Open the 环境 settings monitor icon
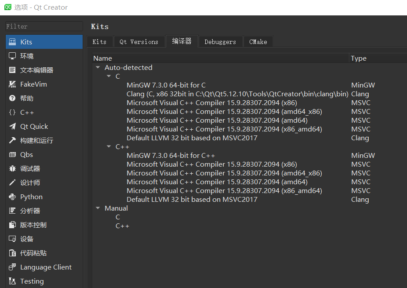Viewport: 407px width, 288px height. click(x=12, y=56)
